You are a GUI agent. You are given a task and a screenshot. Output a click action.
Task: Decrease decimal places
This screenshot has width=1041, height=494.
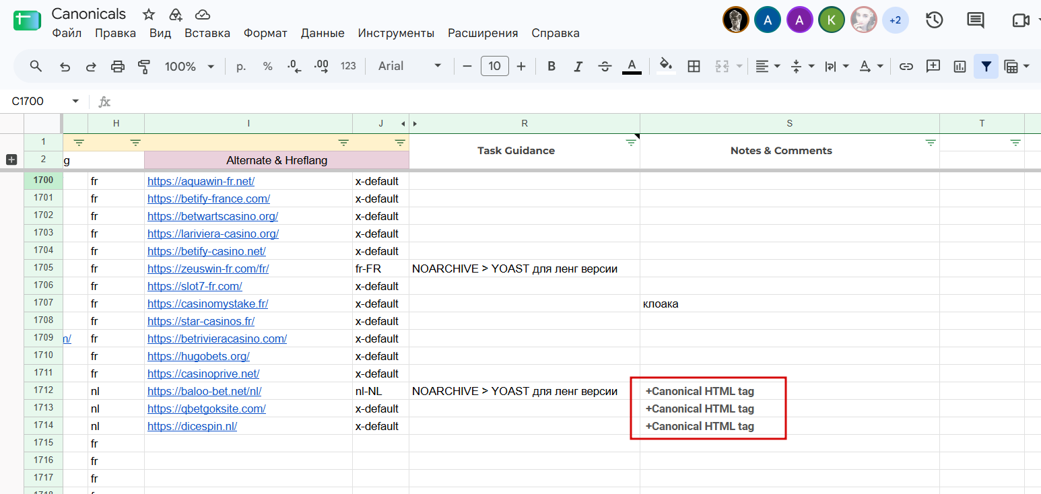tap(294, 66)
